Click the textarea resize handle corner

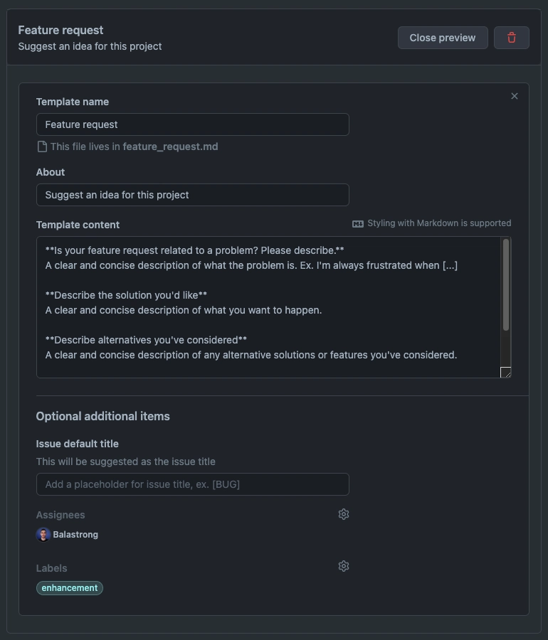point(505,372)
